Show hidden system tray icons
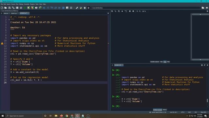 coord(187,116)
